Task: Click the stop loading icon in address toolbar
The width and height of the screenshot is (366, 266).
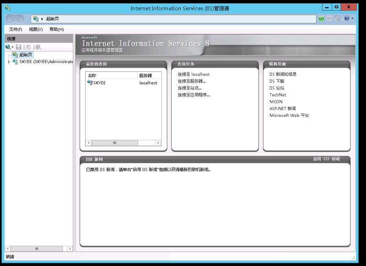Action: 329,18
